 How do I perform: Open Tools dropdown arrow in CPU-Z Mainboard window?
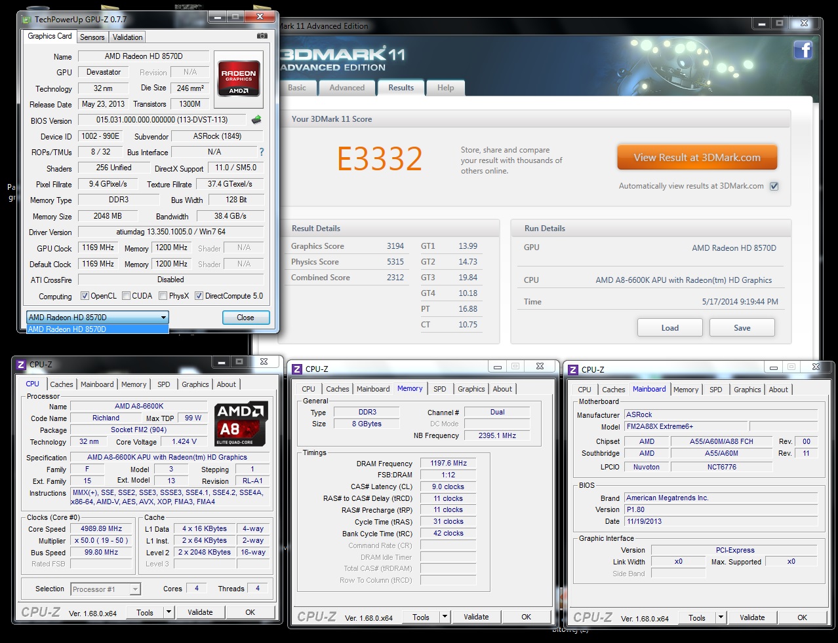[721, 617]
